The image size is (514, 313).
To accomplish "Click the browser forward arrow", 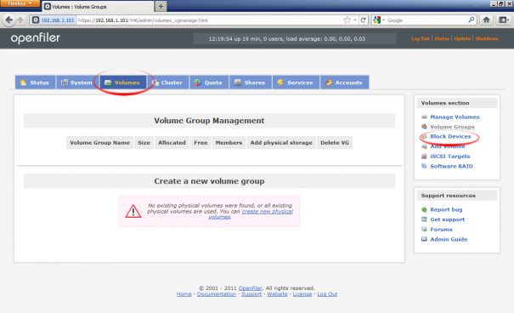I will [20, 20].
